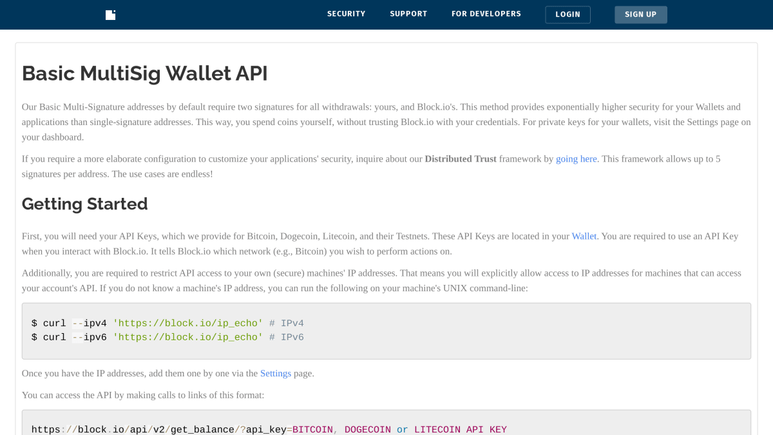Click the 'Distributed Trust' bold text
Screen dimensions: 773x435
click(x=461, y=159)
